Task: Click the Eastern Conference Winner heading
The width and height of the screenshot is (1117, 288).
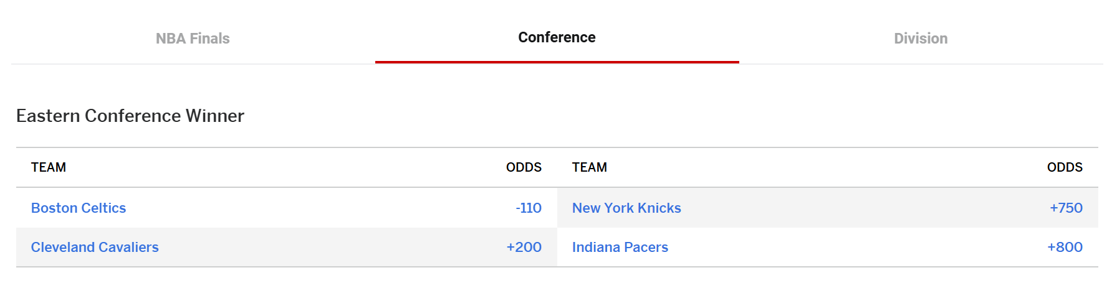Action: (x=130, y=116)
